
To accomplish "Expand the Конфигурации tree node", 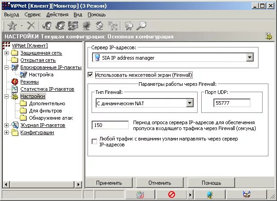I will pyautogui.click(x=6, y=132).
